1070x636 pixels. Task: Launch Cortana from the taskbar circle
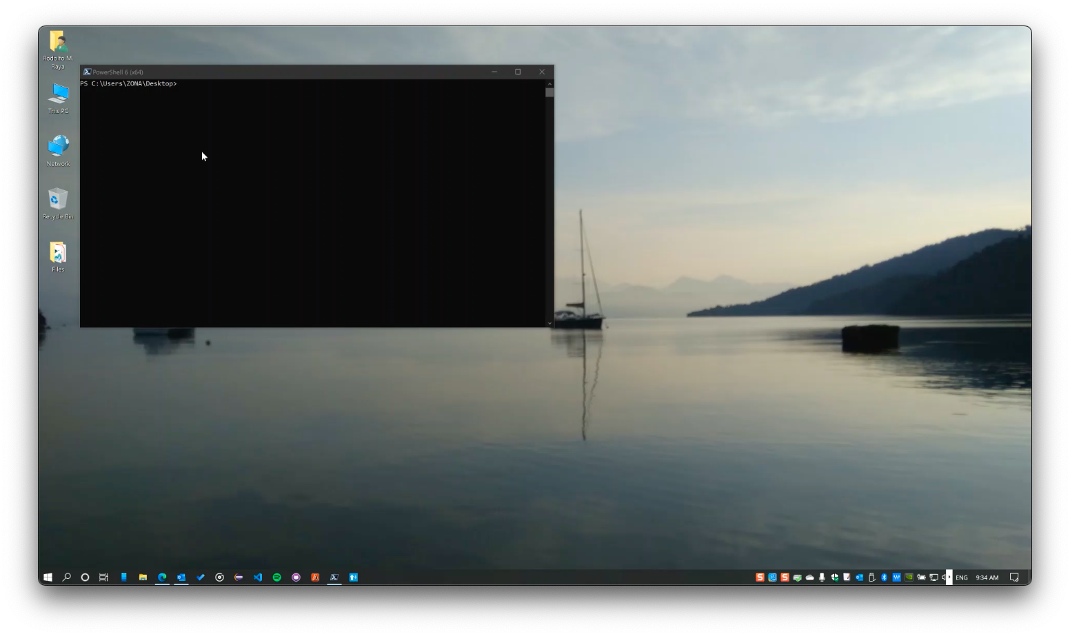pos(85,577)
